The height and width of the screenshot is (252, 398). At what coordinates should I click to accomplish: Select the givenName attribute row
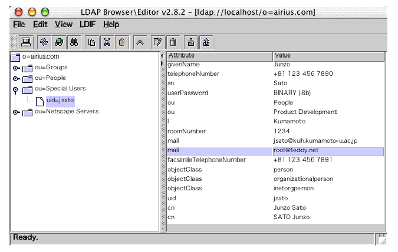275,64
